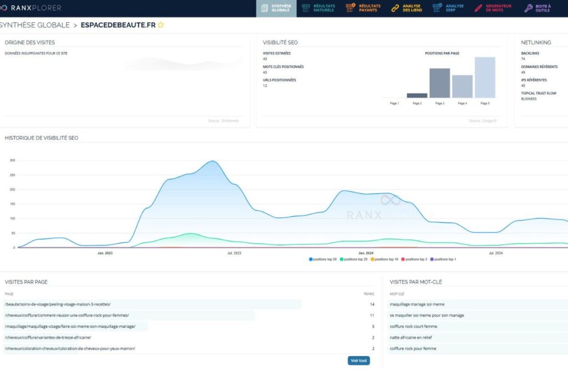Click the Topical Trust Flow label

539,93
